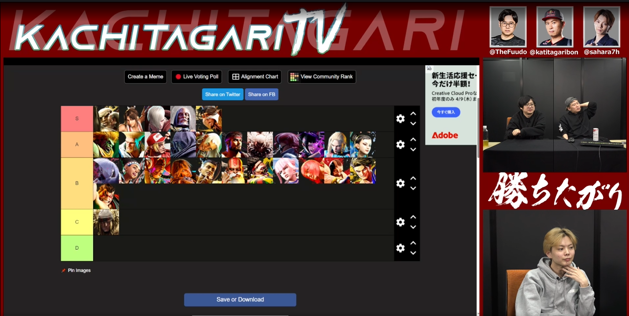Move C tier row up with arrow
The image size is (629, 316).
click(413, 217)
